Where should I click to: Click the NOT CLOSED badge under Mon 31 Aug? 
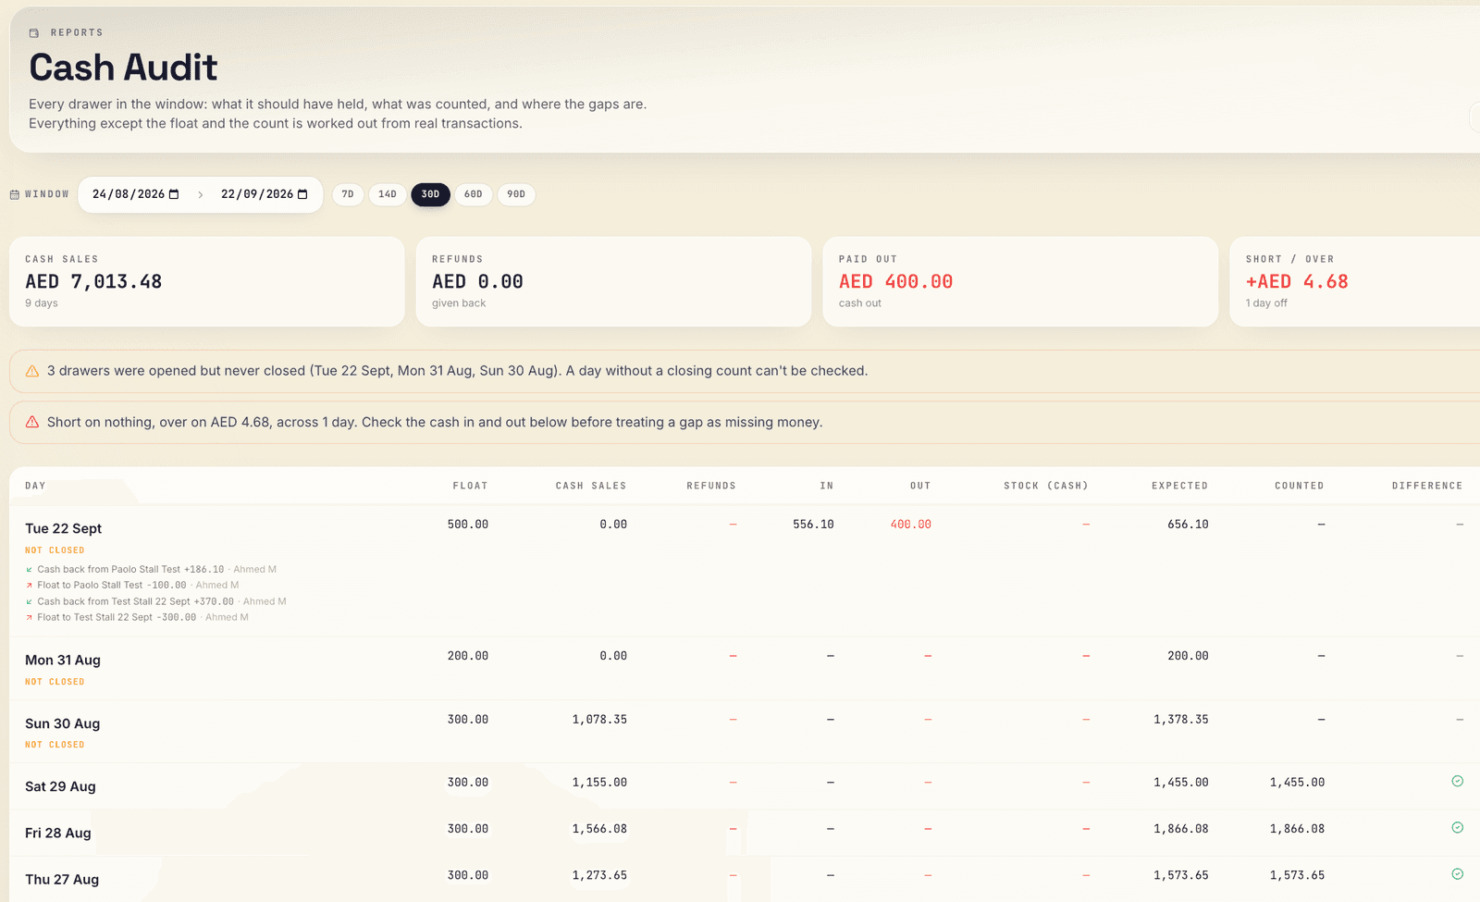(x=55, y=682)
